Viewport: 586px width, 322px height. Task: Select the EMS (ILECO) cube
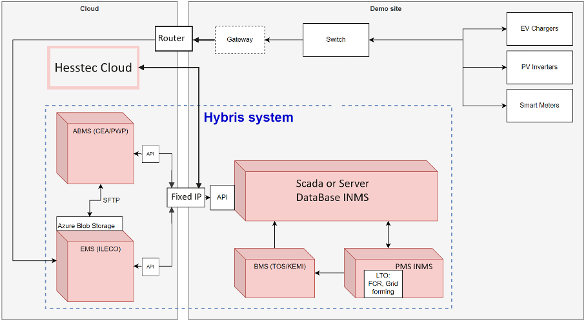(95, 266)
